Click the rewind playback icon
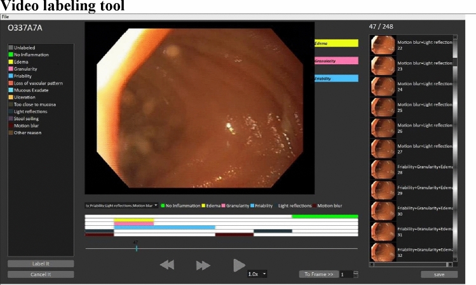 tap(167, 265)
